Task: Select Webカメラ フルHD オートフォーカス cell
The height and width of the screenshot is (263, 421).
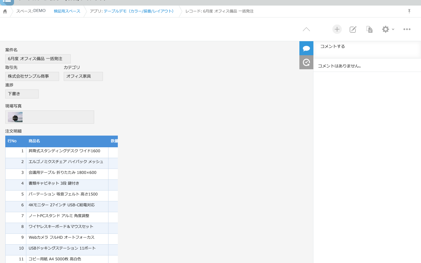Action: 67,239
